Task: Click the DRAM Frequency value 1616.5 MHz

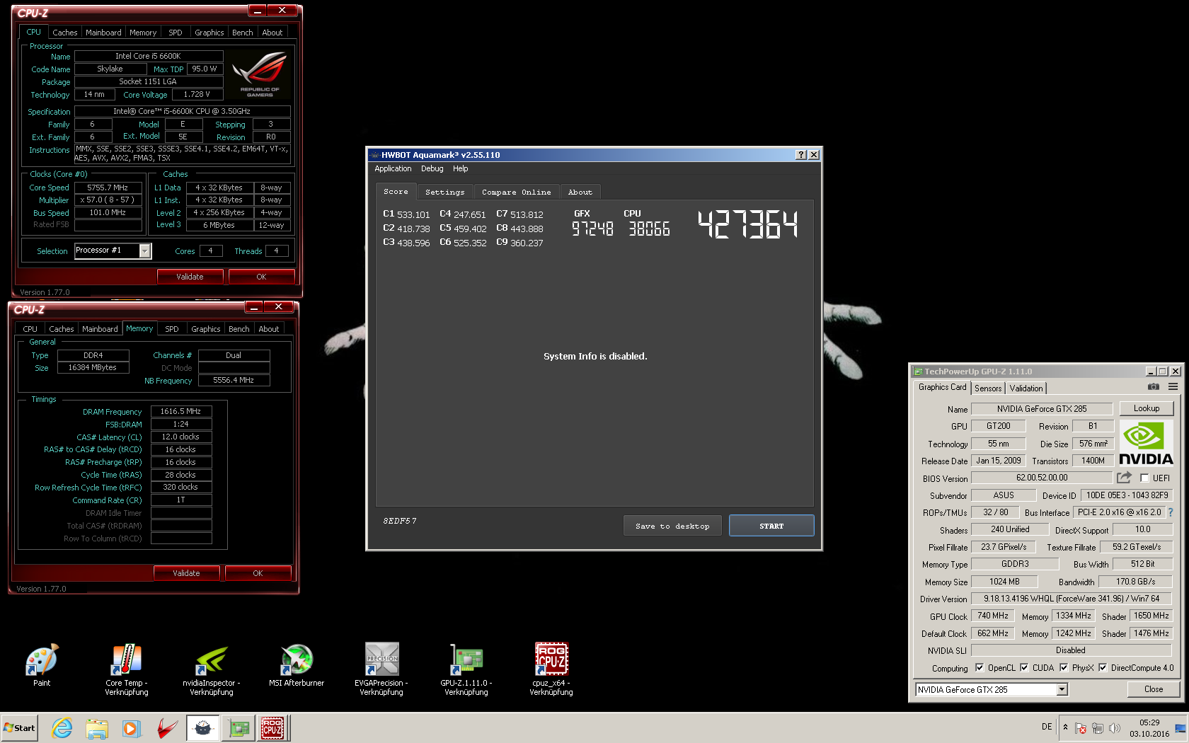Action: (x=180, y=411)
